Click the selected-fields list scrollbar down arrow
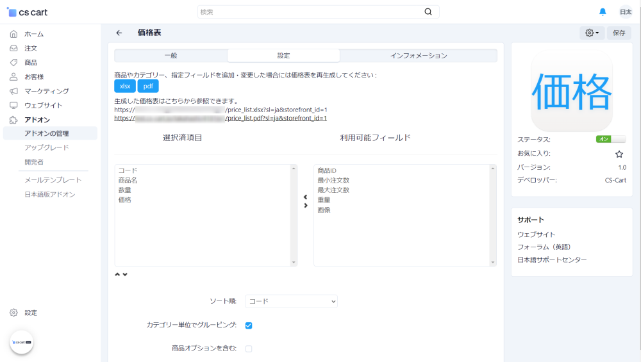The height and width of the screenshot is (362, 641). pyautogui.click(x=294, y=262)
